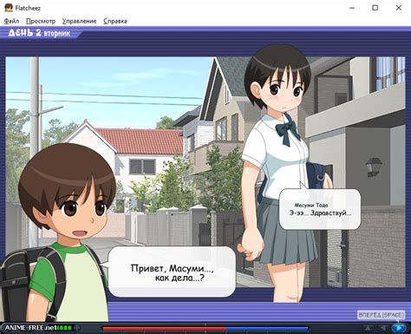Close the Flatcheez window

pos(399,8)
